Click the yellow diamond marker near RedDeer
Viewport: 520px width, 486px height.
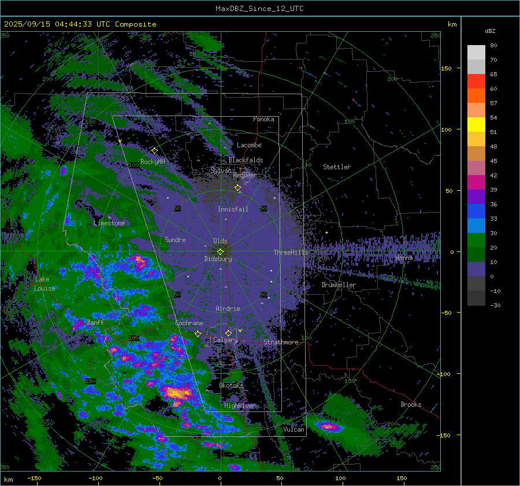pyautogui.click(x=237, y=188)
